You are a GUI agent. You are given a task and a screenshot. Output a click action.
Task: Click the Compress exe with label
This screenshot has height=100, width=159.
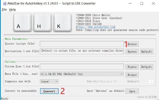tap(18, 81)
